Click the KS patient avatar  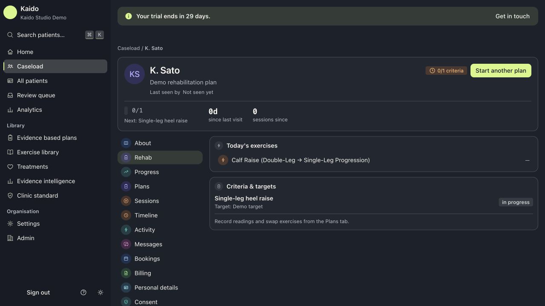coord(135,74)
